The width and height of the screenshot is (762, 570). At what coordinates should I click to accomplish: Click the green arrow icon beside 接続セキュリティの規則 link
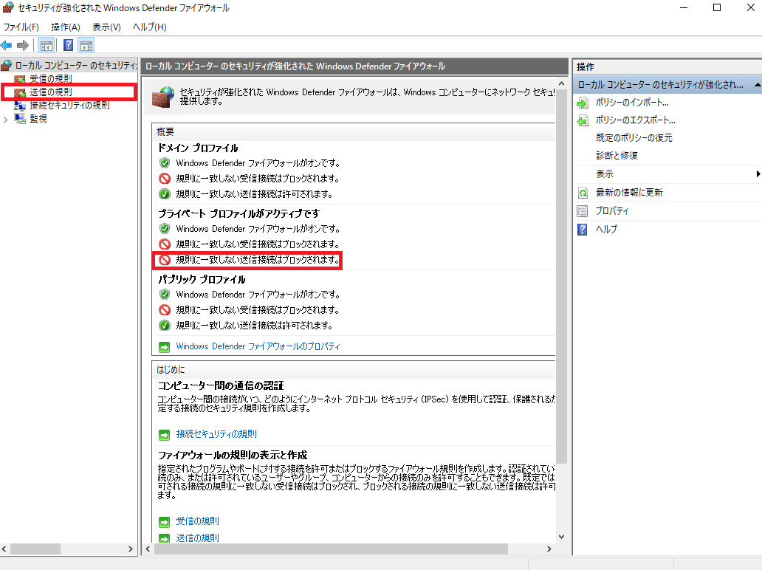(x=164, y=434)
